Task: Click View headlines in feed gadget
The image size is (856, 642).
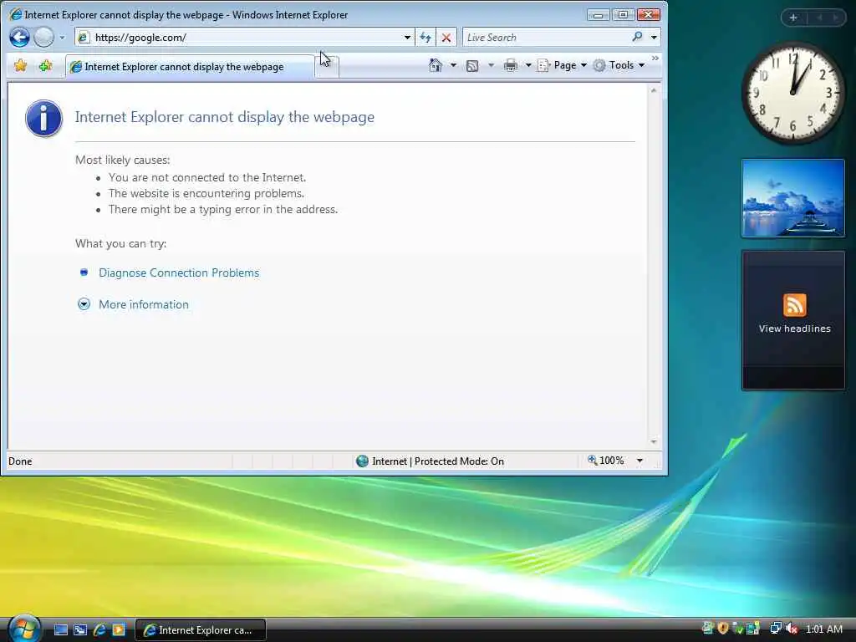Action: coord(794,329)
